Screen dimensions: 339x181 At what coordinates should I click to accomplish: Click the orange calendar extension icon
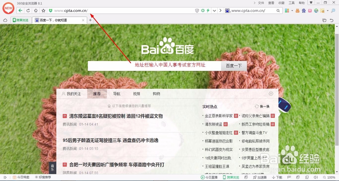pos(298,11)
